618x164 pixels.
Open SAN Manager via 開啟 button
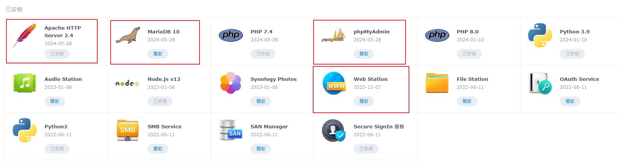(x=261, y=149)
